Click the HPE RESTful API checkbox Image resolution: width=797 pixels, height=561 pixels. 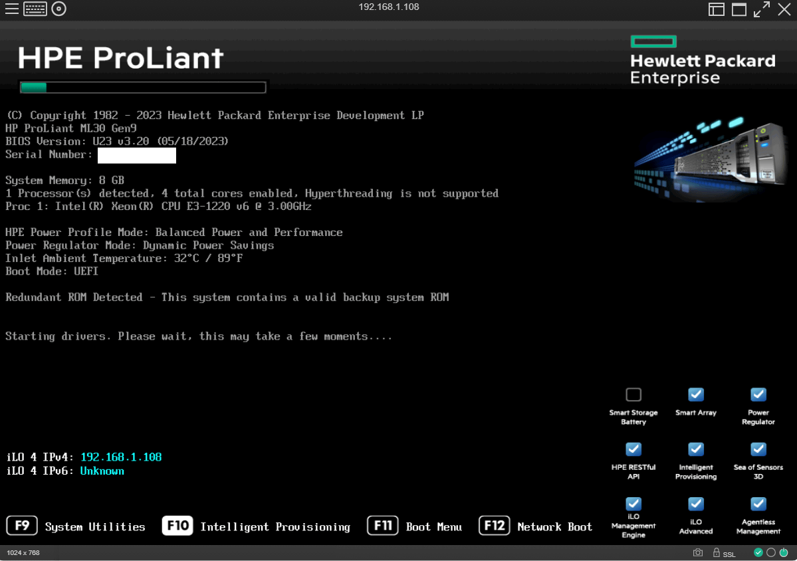click(x=633, y=449)
